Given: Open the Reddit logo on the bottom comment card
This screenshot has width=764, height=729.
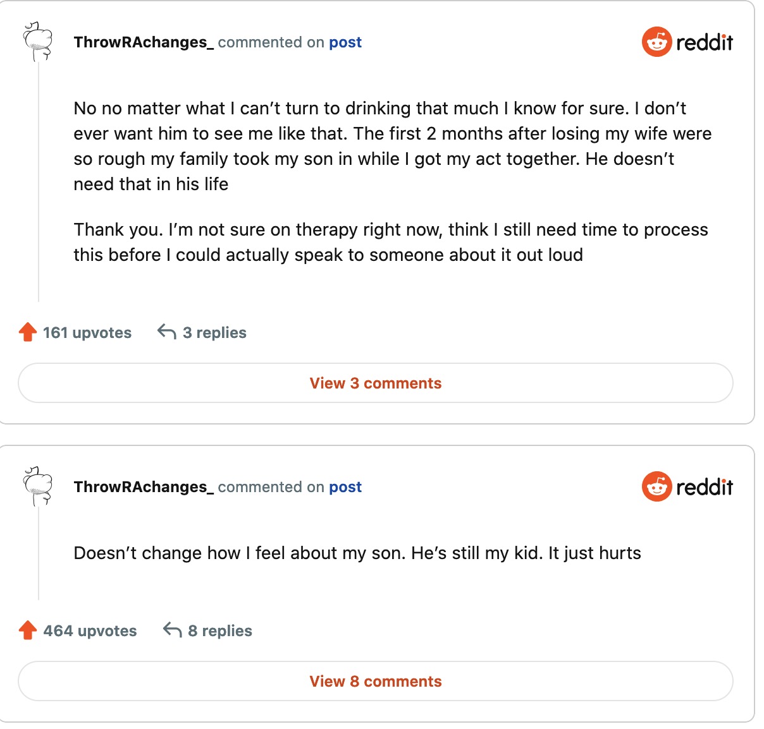Looking at the screenshot, I should click(x=687, y=487).
